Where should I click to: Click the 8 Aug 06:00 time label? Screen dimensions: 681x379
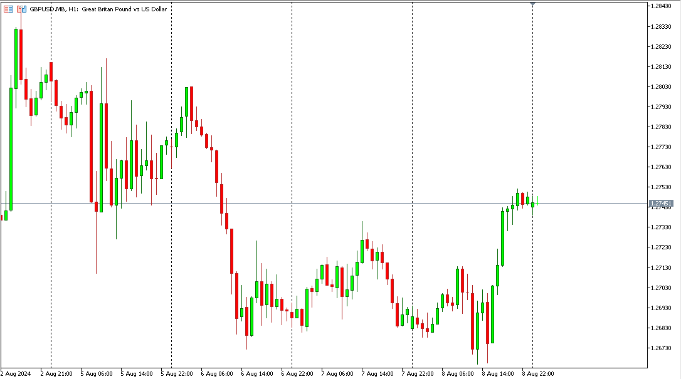click(458, 374)
